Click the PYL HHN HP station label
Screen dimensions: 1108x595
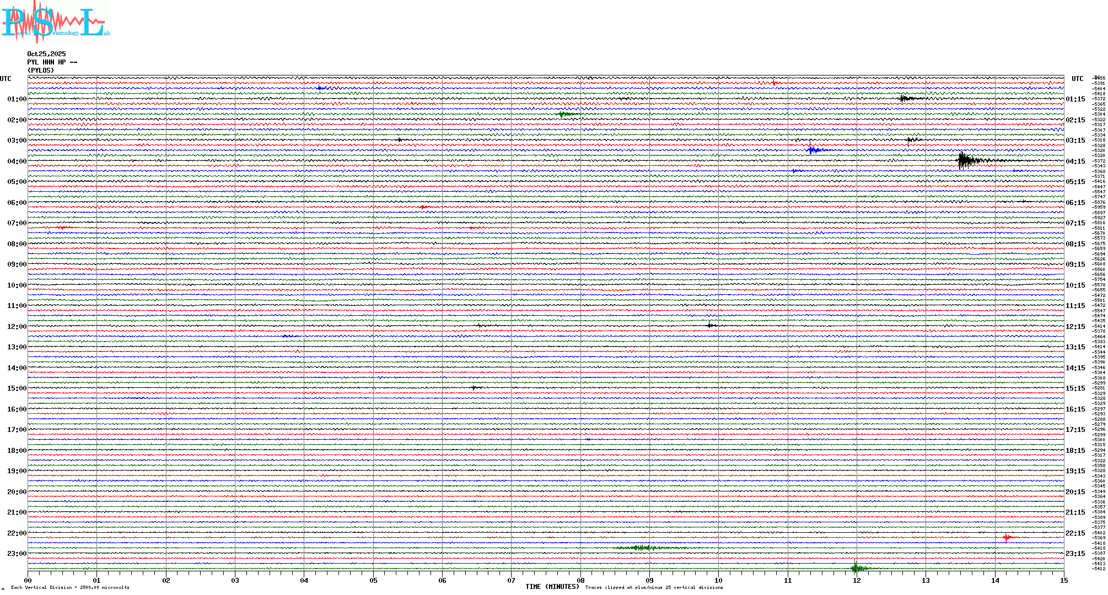(x=52, y=62)
